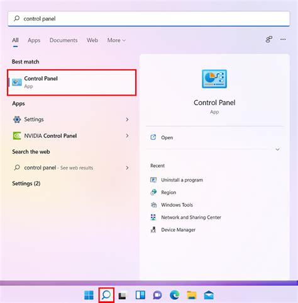
Task: Open the feedback people icon at top right
Action: tap(269, 39)
